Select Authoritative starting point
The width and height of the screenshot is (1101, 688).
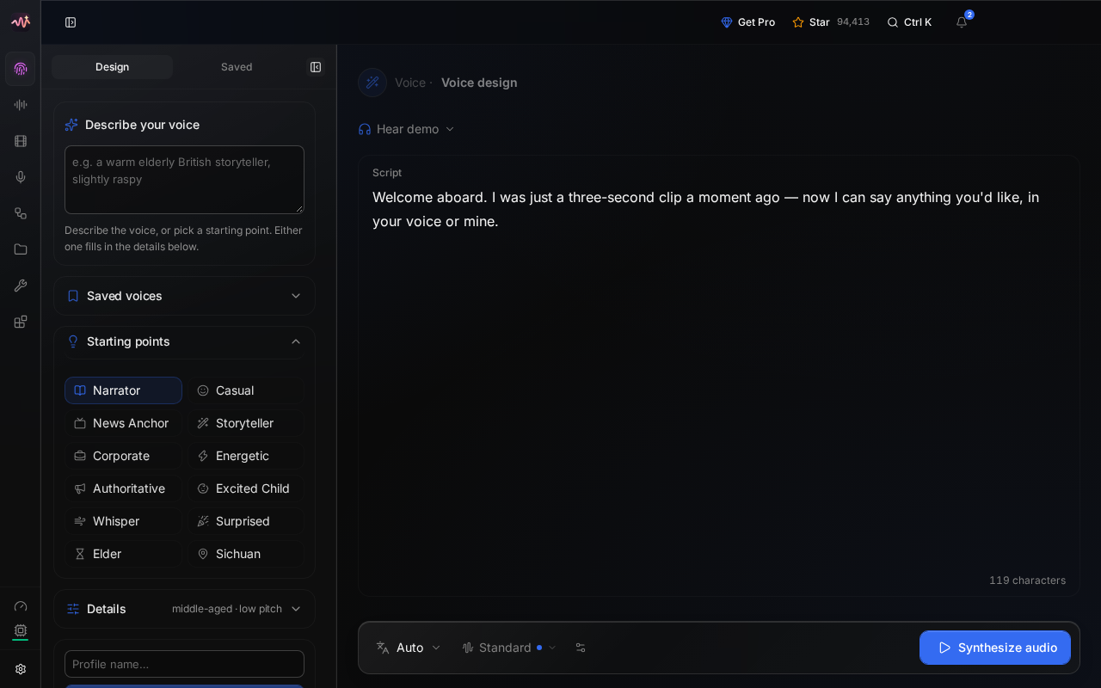(123, 488)
